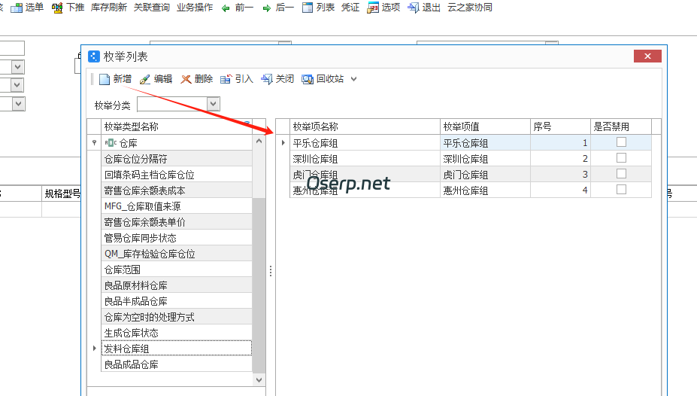Screen dimensions: 697x396
Task: Click the vertical splitter handle dots
Action: pos(270,271)
